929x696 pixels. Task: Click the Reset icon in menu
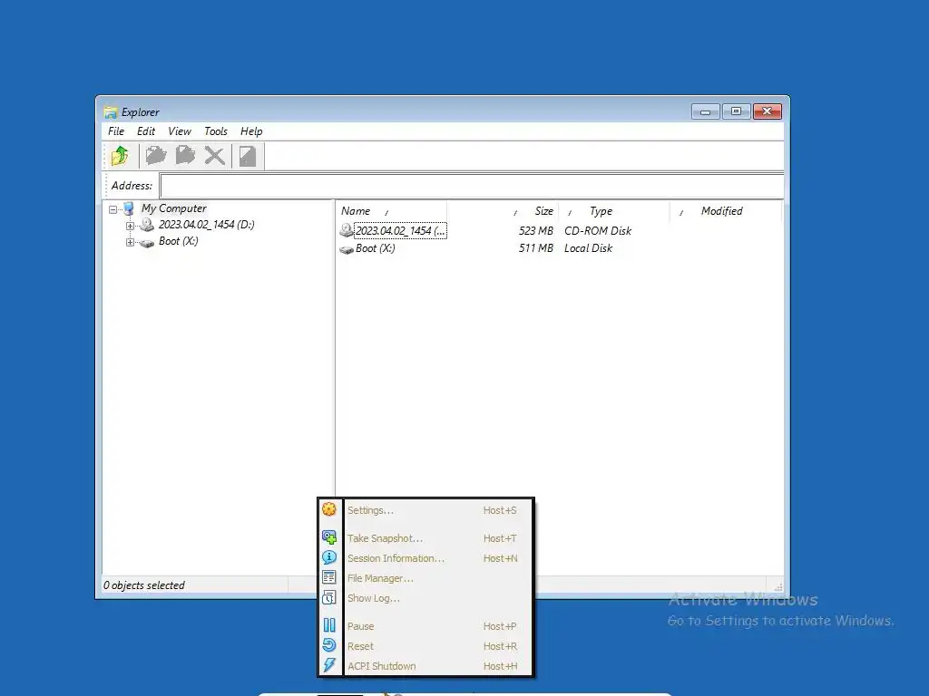[329, 645]
